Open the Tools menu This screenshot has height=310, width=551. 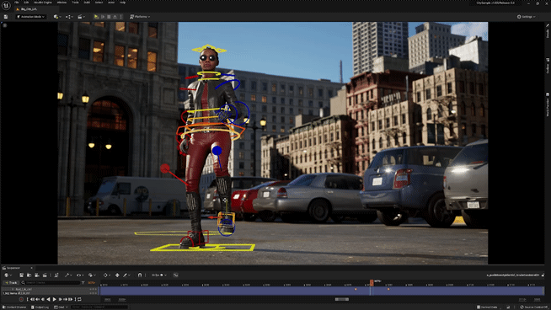click(x=75, y=3)
